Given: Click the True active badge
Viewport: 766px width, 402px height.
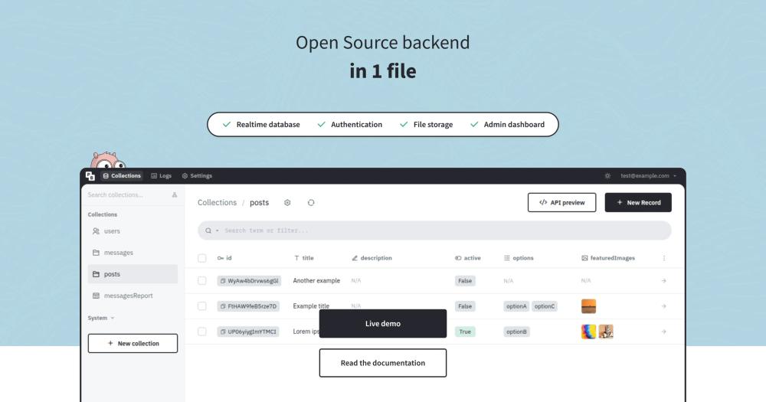Looking at the screenshot, I should click(465, 332).
